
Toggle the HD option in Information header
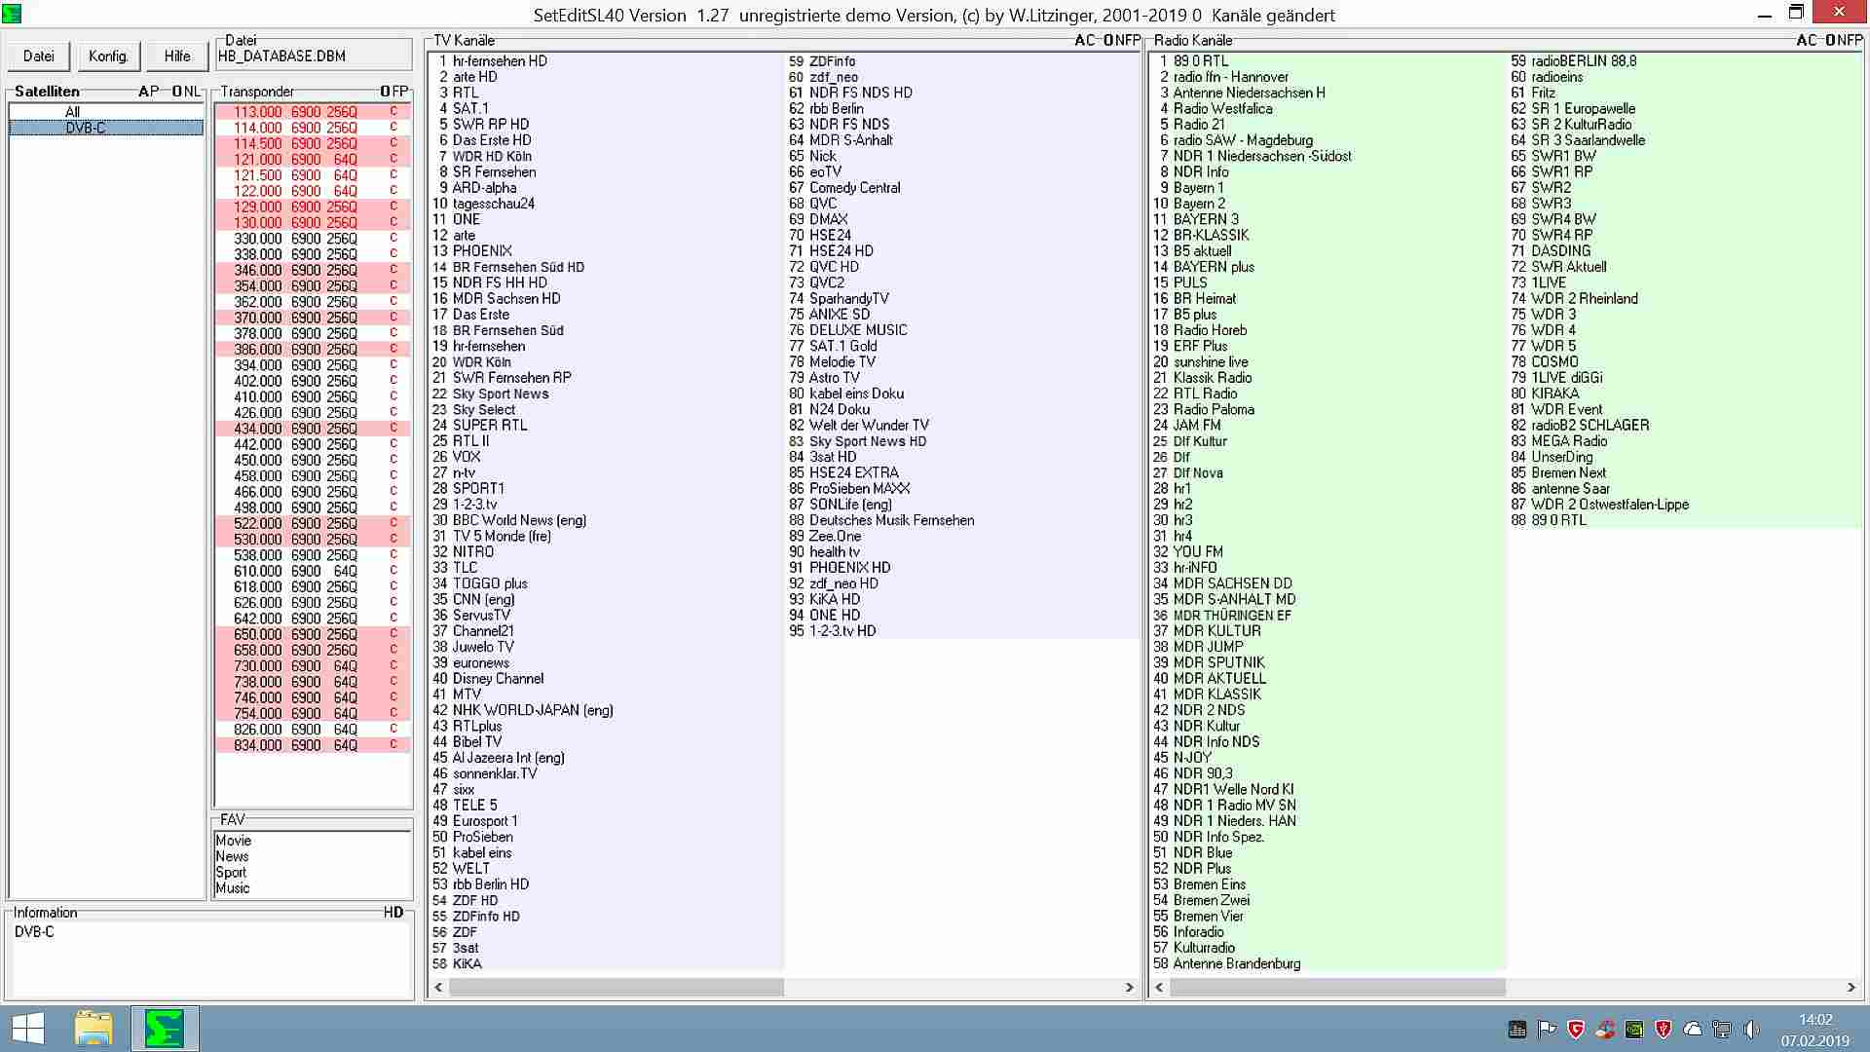tap(393, 913)
